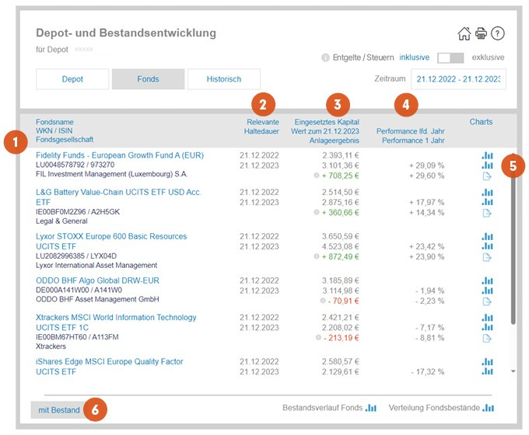Open iShares Edge MSCI Europe Quality Factor link
Image resolution: width=529 pixels, height=435 pixels.
[110, 367]
